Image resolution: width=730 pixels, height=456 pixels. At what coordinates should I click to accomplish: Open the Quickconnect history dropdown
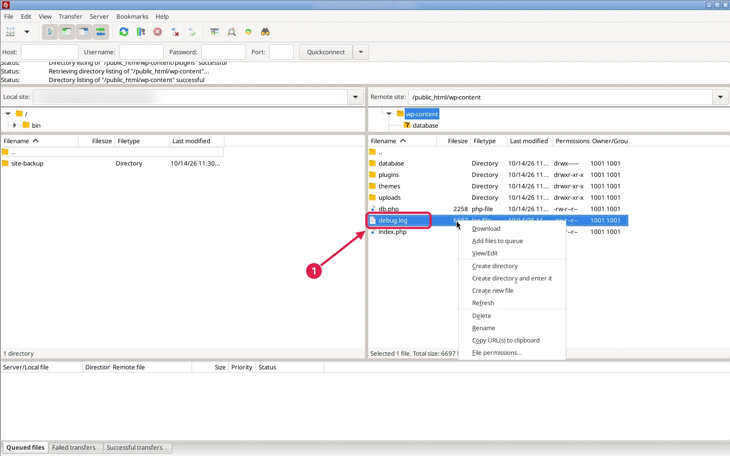[361, 52]
